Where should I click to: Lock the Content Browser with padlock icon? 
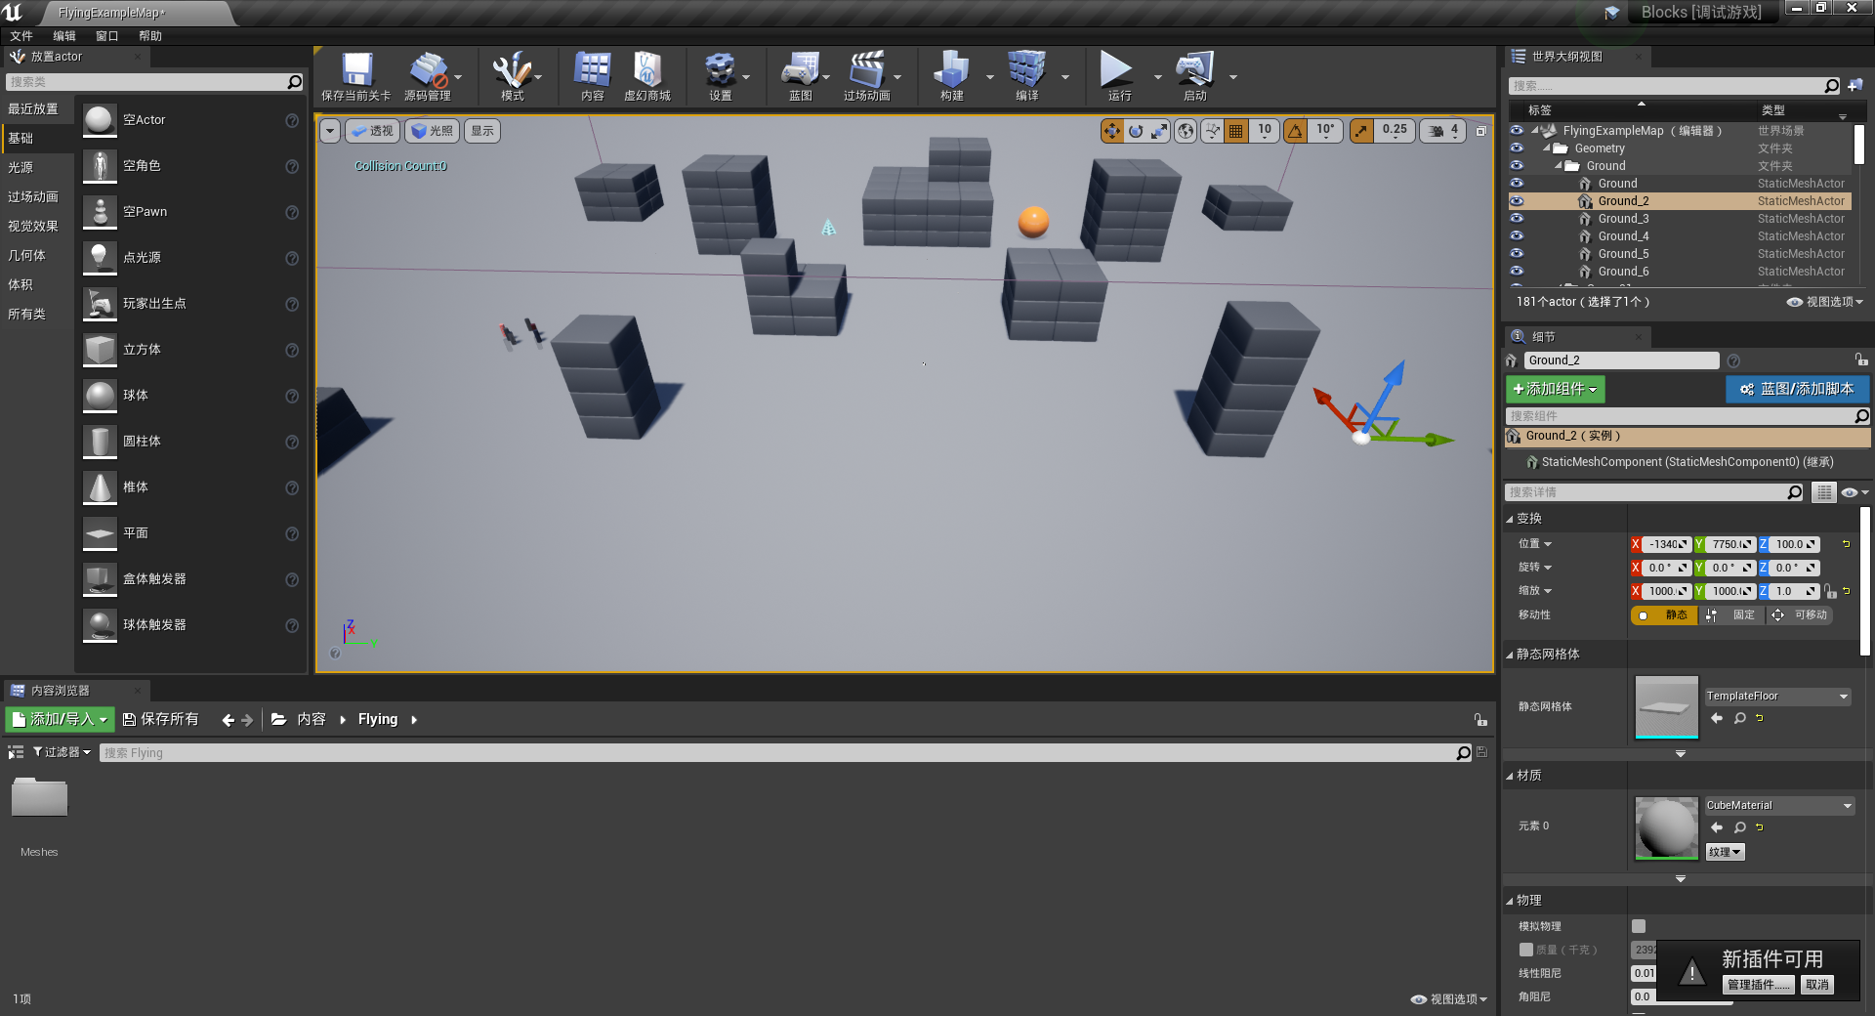tap(1480, 720)
